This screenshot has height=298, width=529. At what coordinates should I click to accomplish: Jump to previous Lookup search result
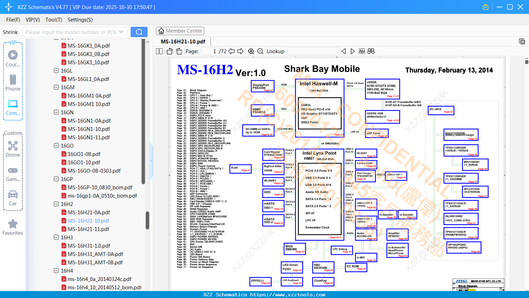344,51
